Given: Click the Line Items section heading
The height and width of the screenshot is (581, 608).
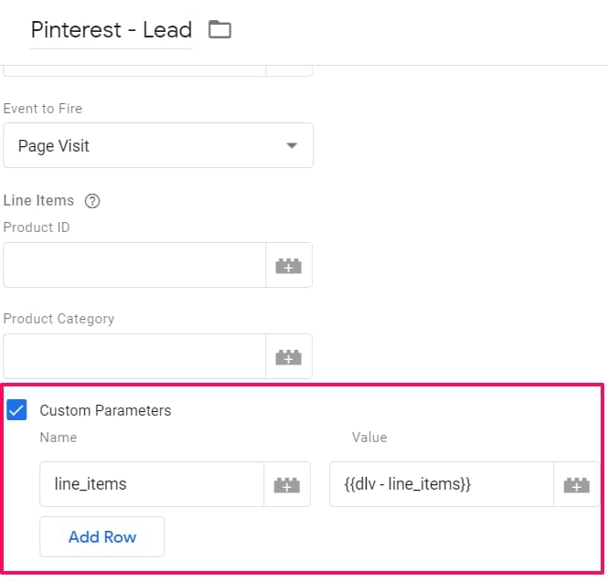Looking at the screenshot, I should click(38, 201).
